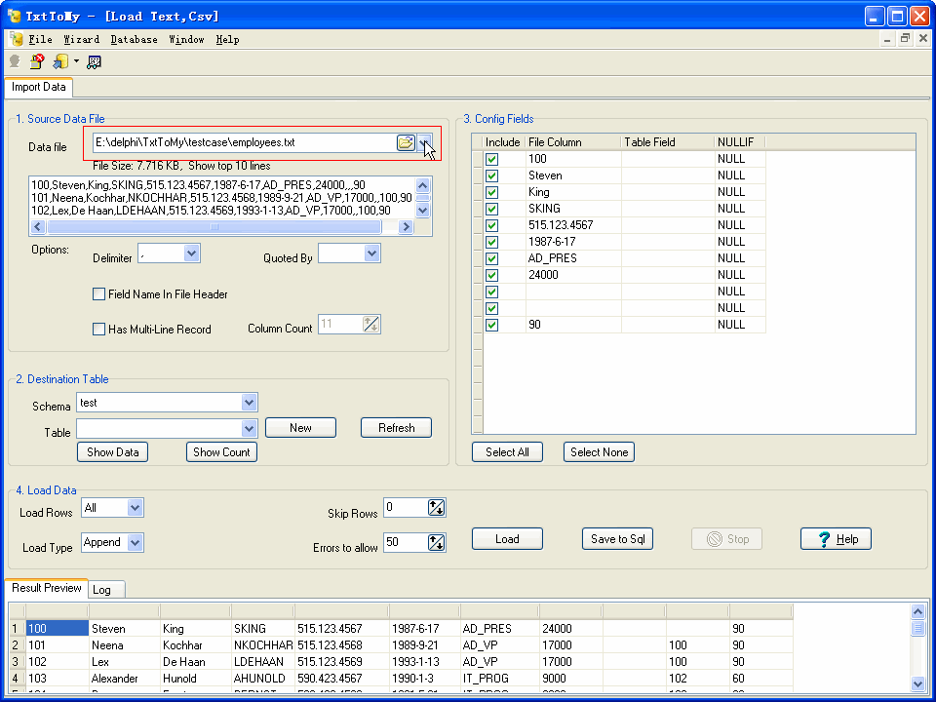The width and height of the screenshot is (936, 702).
Task: Uncheck Include box for the King column
Action: [491, 192]
